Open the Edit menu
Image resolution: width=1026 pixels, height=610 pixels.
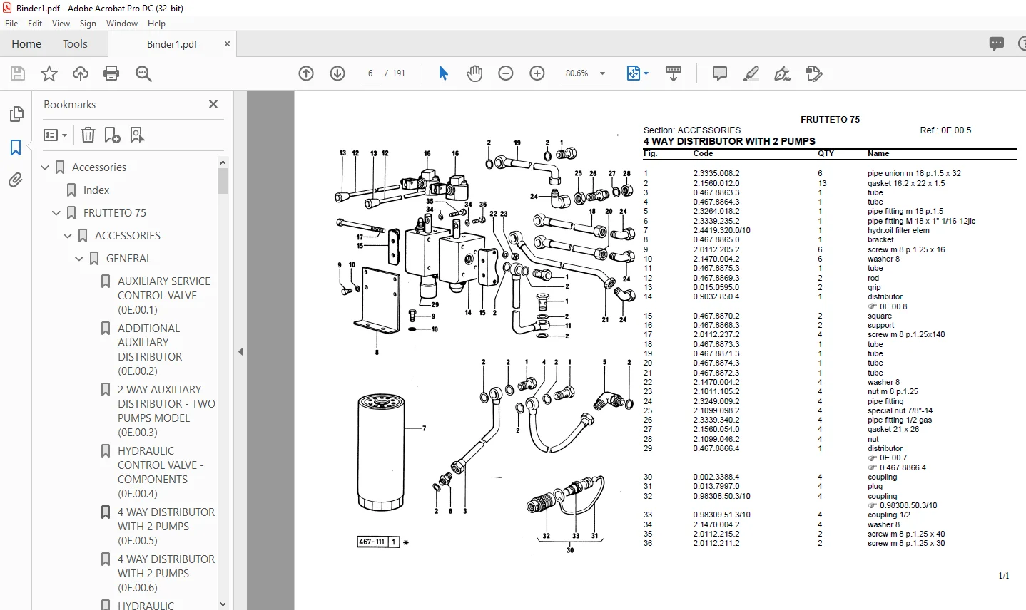(x=35, y=24)
